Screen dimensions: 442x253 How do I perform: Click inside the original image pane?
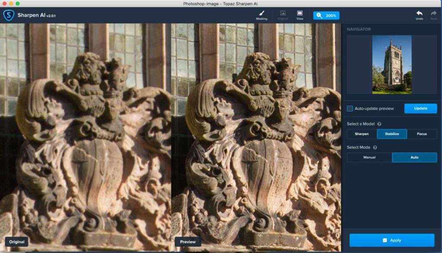85,137
